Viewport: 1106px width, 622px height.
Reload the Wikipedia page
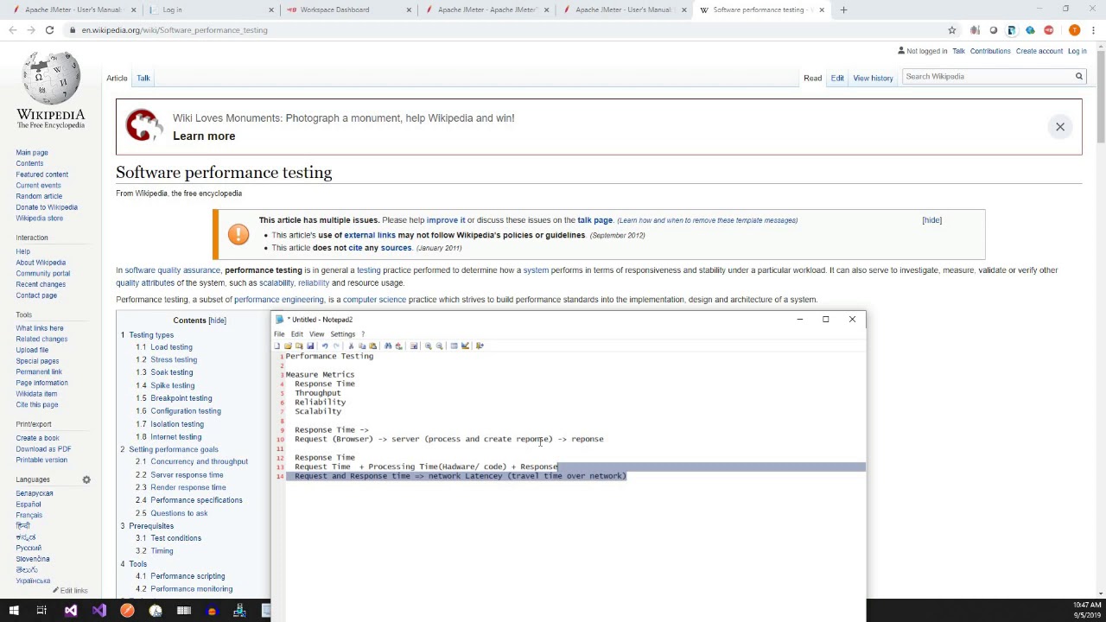click(49, 30)
